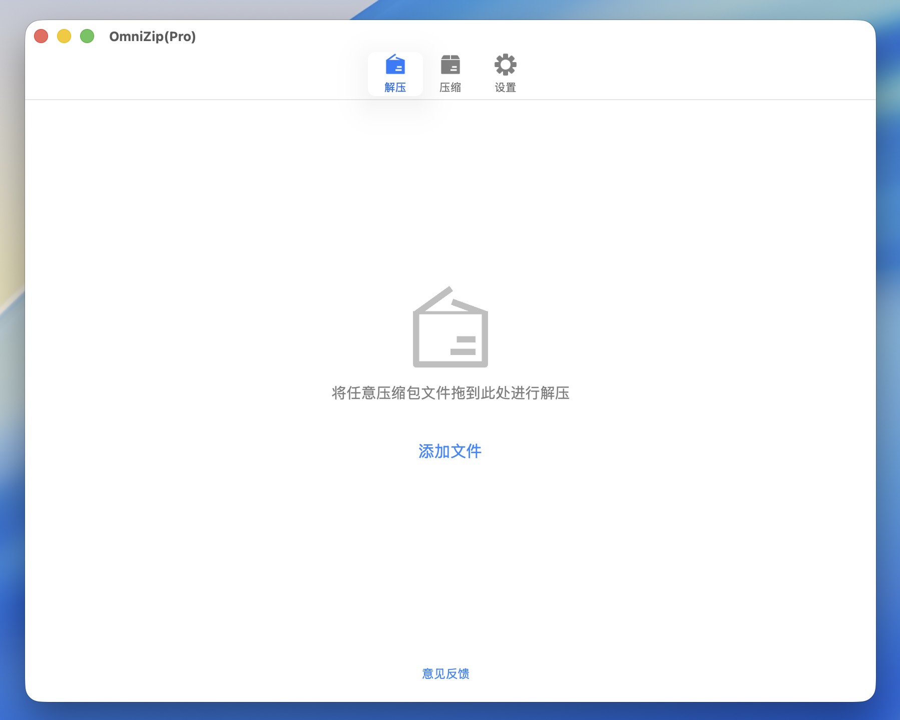Close the OmniZip window with red button
900x720 pixels.
click(x=41, y=36)
